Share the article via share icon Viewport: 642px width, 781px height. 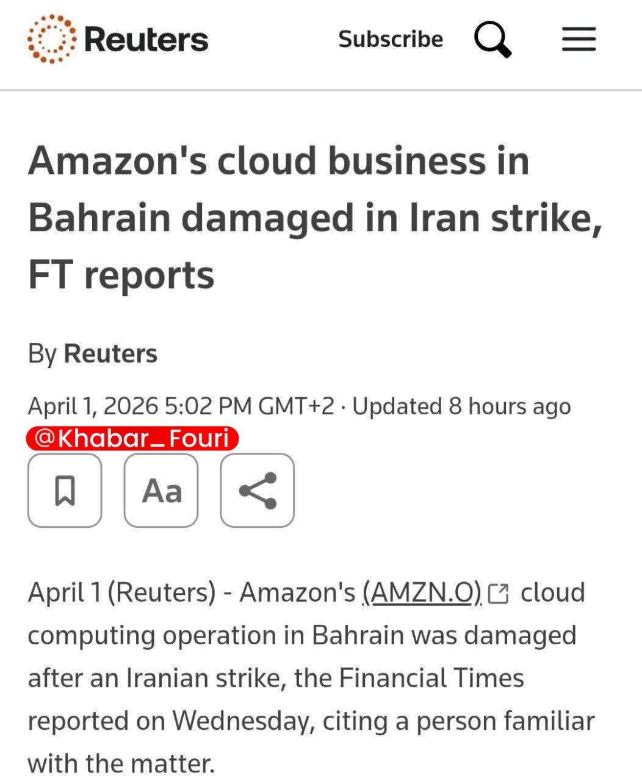tap(257, 490)
